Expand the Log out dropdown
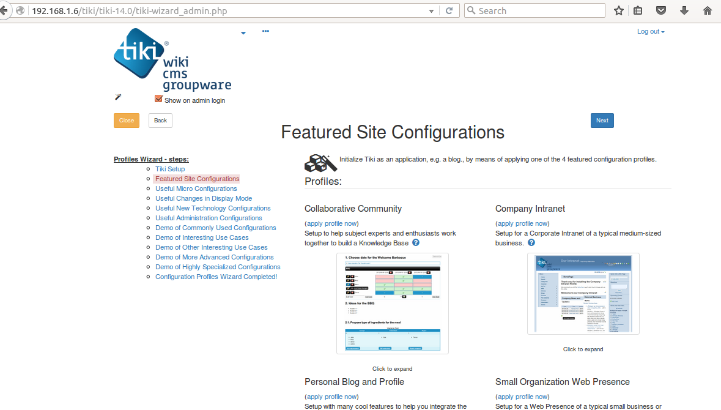 651,32
